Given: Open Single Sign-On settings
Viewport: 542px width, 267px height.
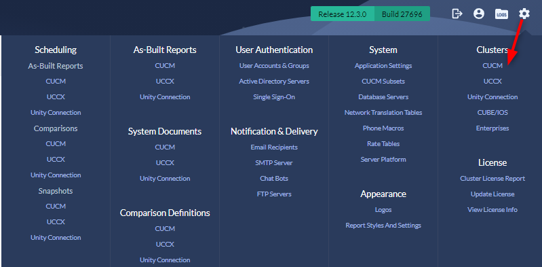Looking at the screenshot, I should point(274,96).
